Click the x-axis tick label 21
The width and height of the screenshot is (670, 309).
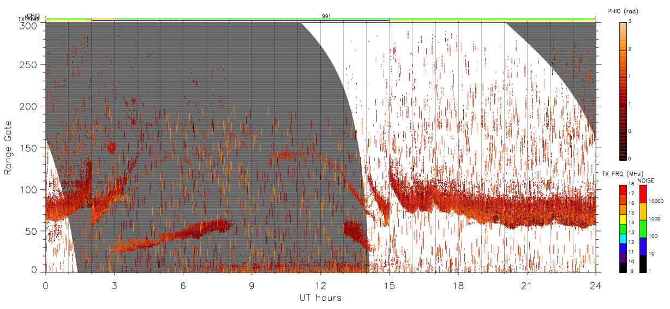point(527,286)
